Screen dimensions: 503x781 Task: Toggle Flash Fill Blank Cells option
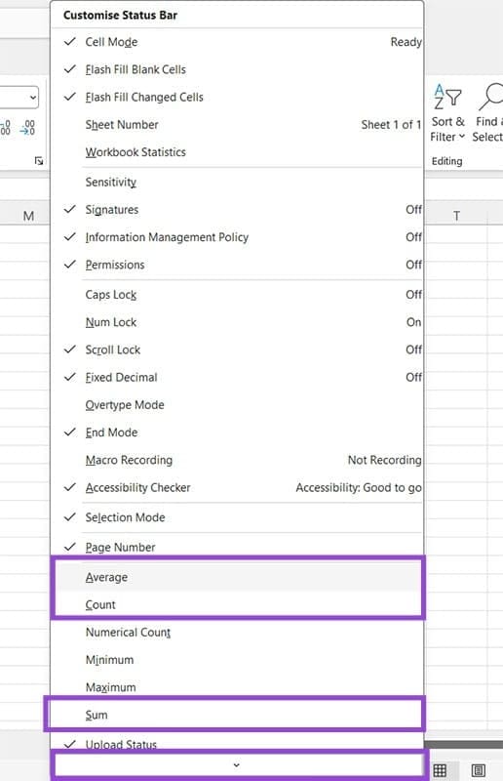click(x=237, y=69)
